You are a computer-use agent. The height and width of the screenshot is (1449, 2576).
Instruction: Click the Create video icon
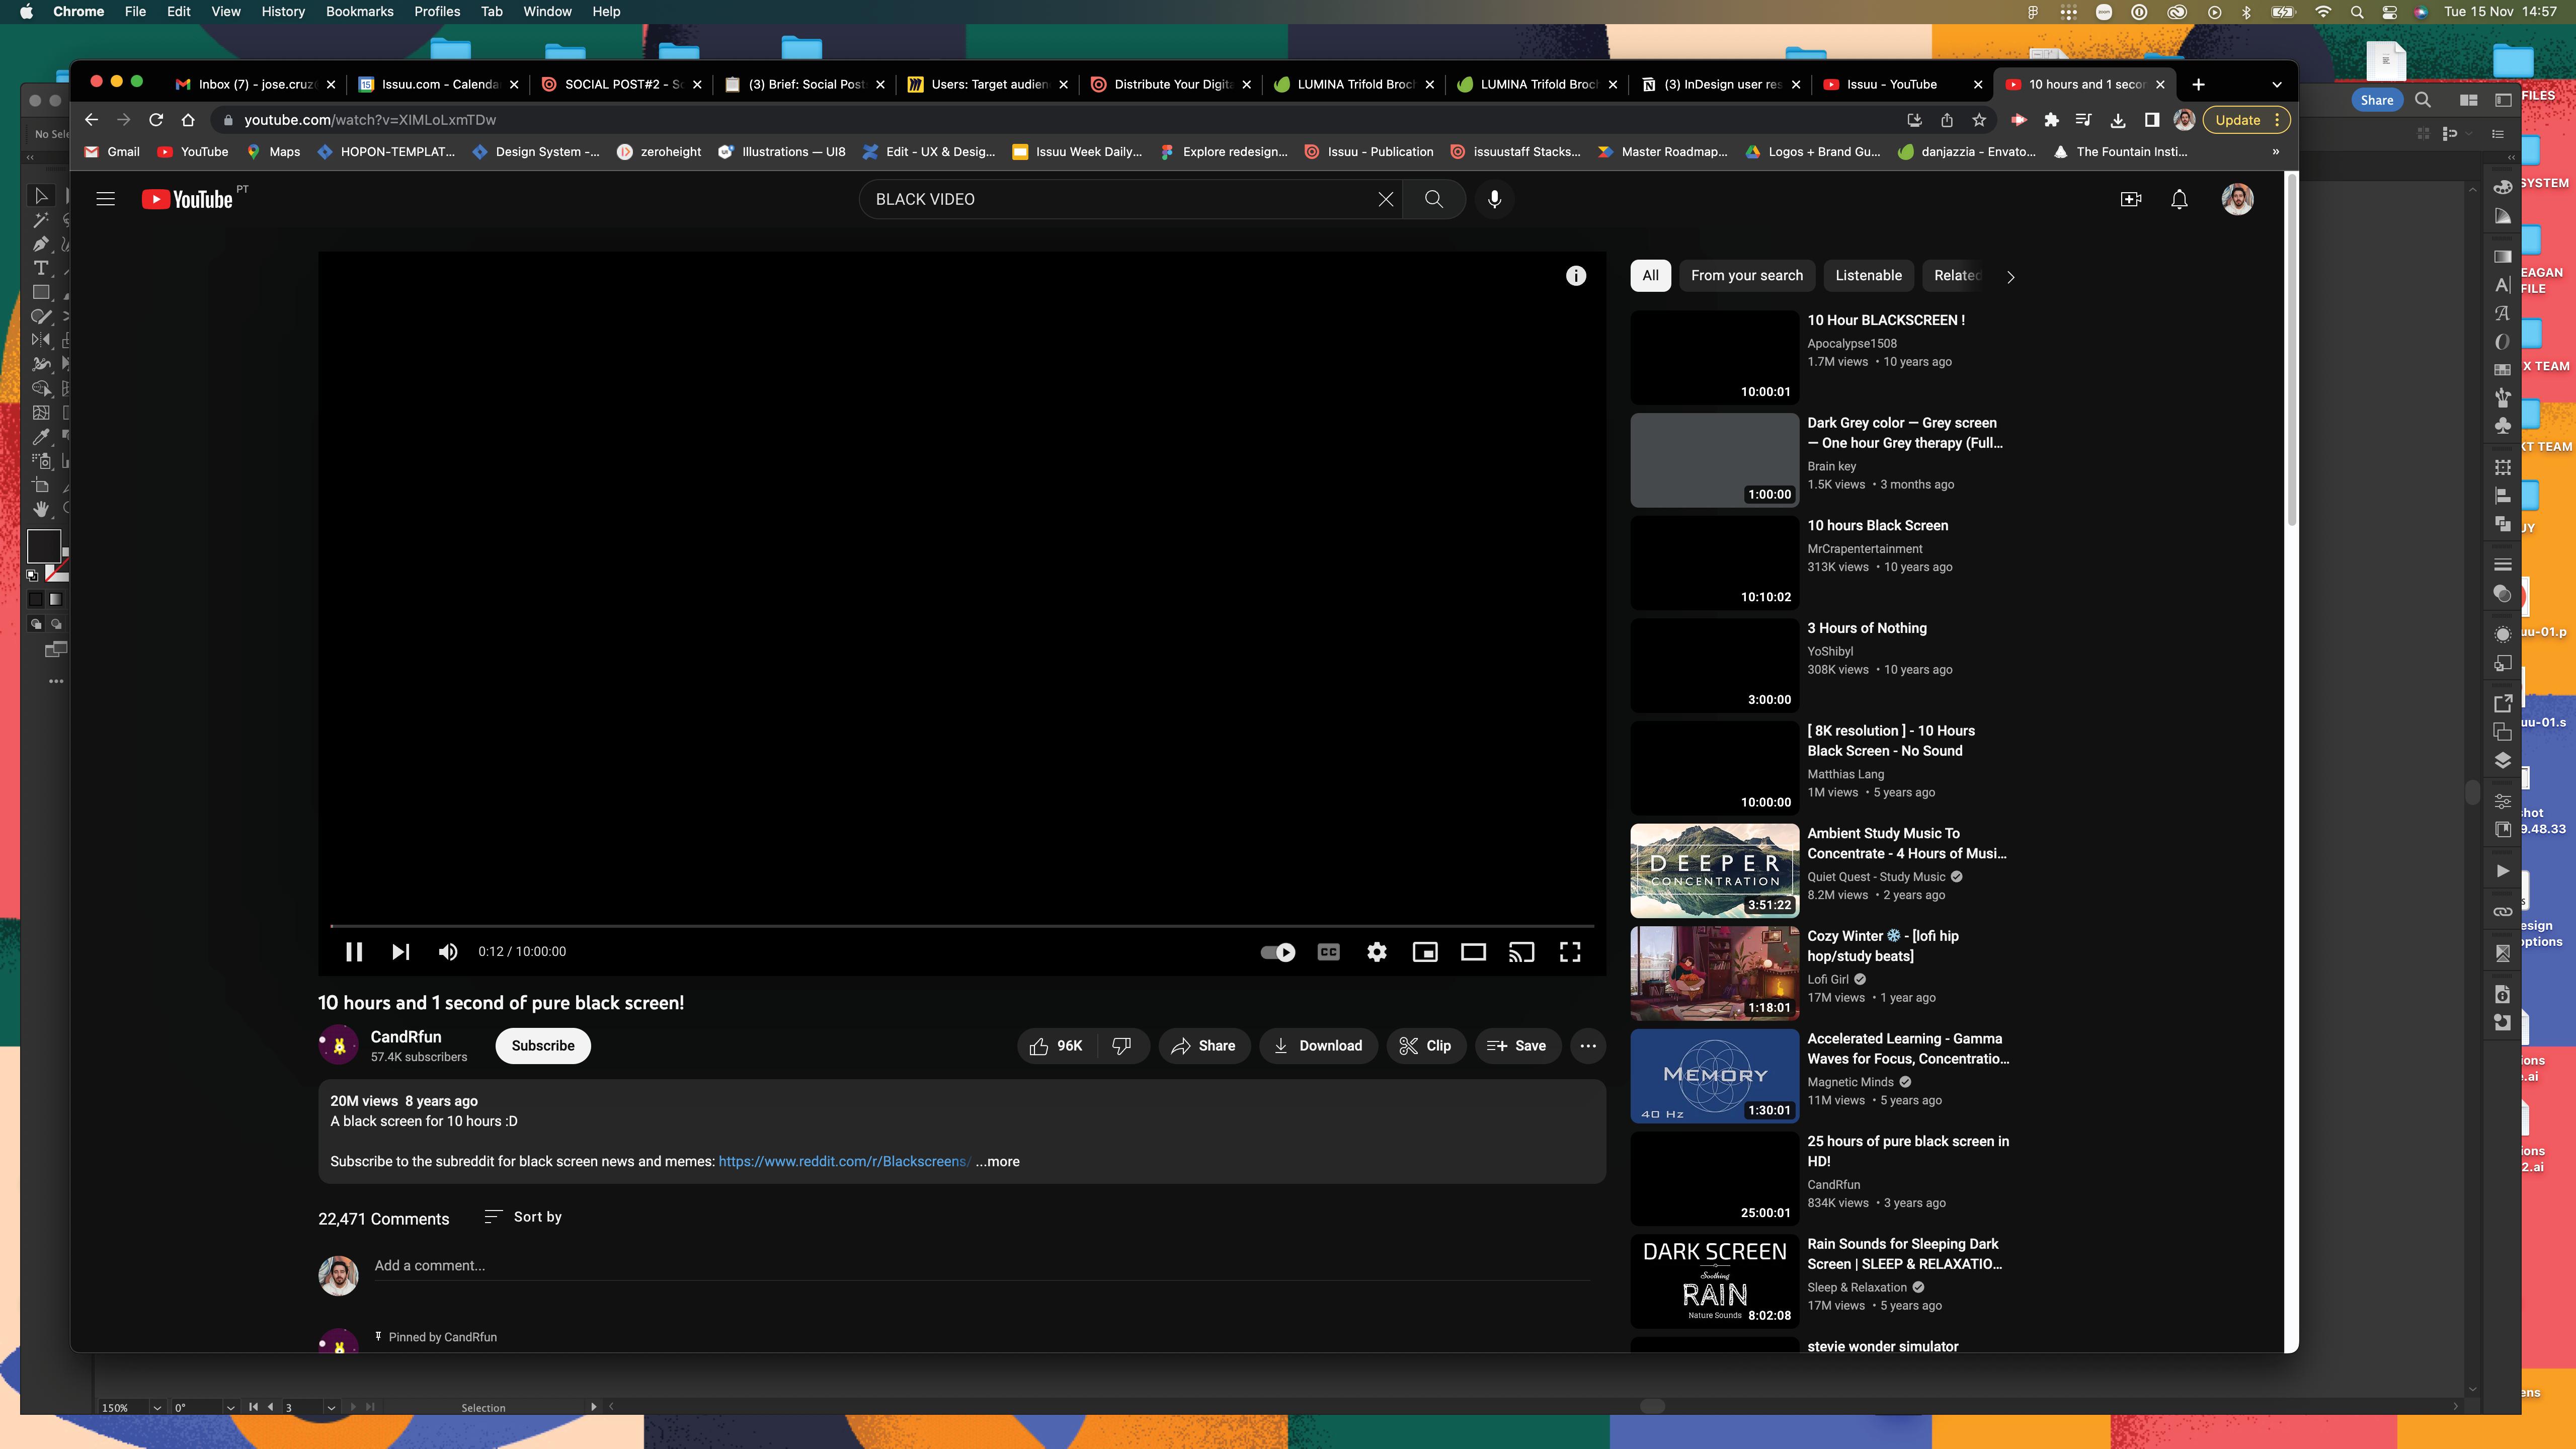click(2131, 199)
